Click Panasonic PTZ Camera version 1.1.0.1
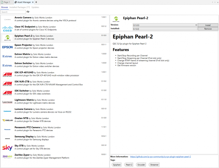 click(104, 127)
